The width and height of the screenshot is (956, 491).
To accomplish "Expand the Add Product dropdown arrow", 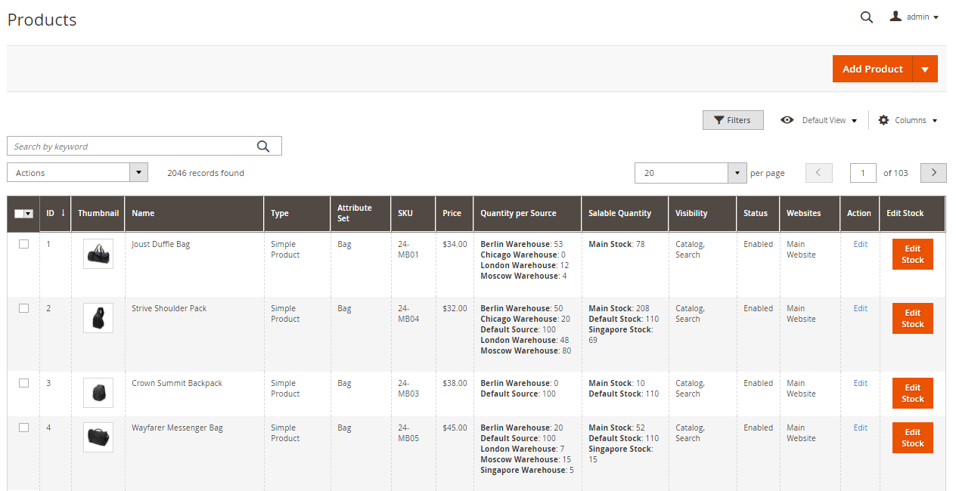I will click(x=925, y=69).
